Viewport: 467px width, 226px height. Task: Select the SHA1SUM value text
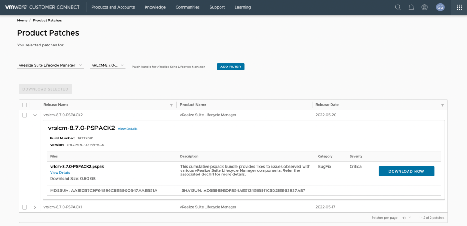(x=254, y=190)
